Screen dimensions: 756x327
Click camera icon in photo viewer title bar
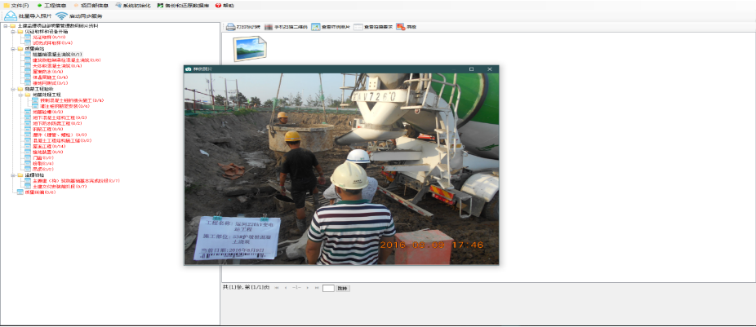pyautogui.click(x=189, y=69)
